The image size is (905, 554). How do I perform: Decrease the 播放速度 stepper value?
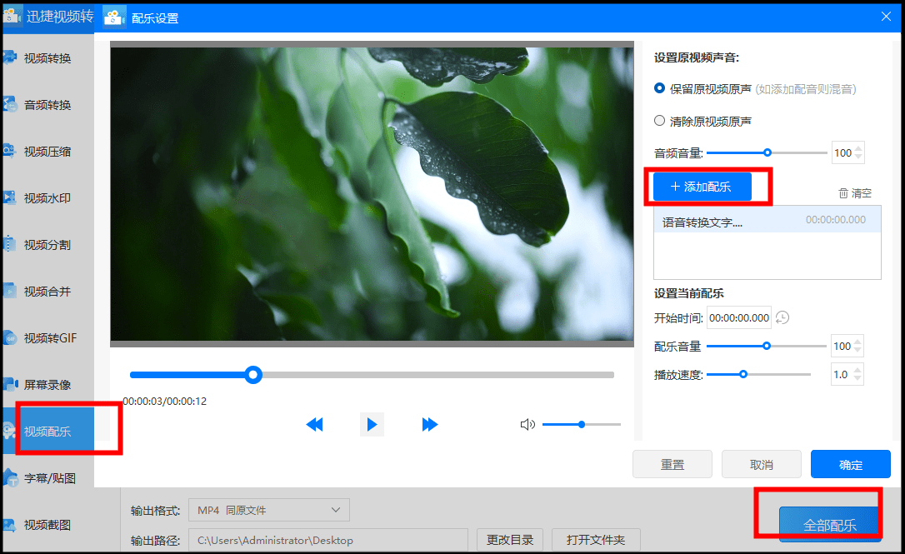[858, 379]
